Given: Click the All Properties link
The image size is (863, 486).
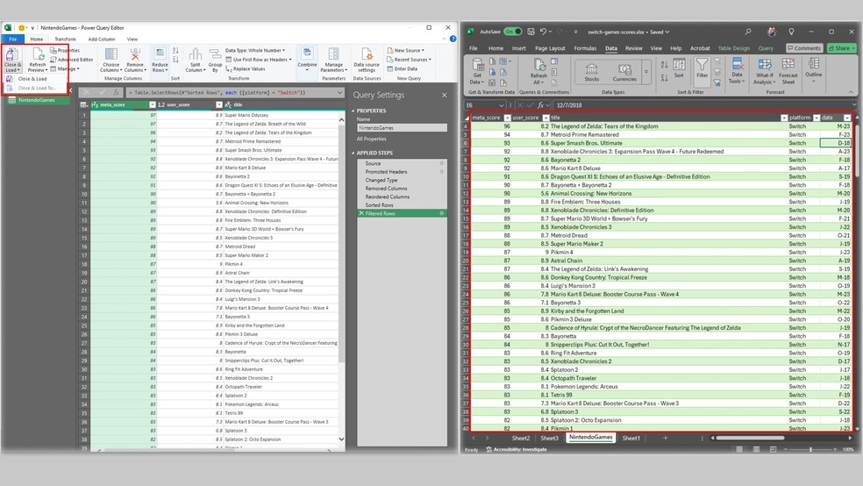Looking at the screenshot, I should point(371,139).
